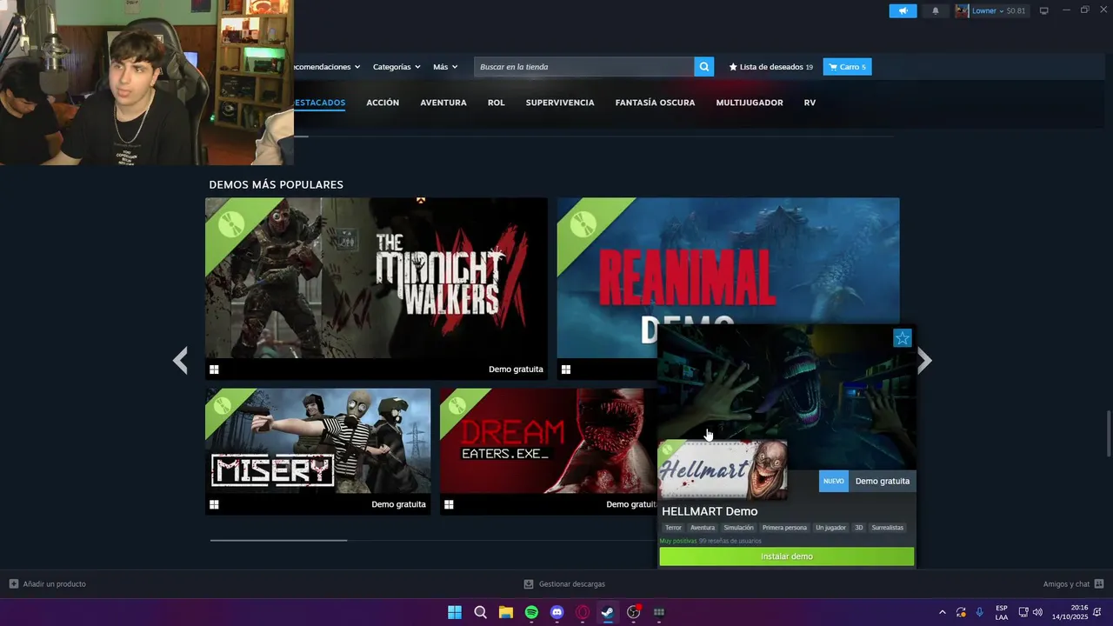Select the Aventura tab
The width and height of the screenshot is (1113, 626).
click(x=443, y=103)
